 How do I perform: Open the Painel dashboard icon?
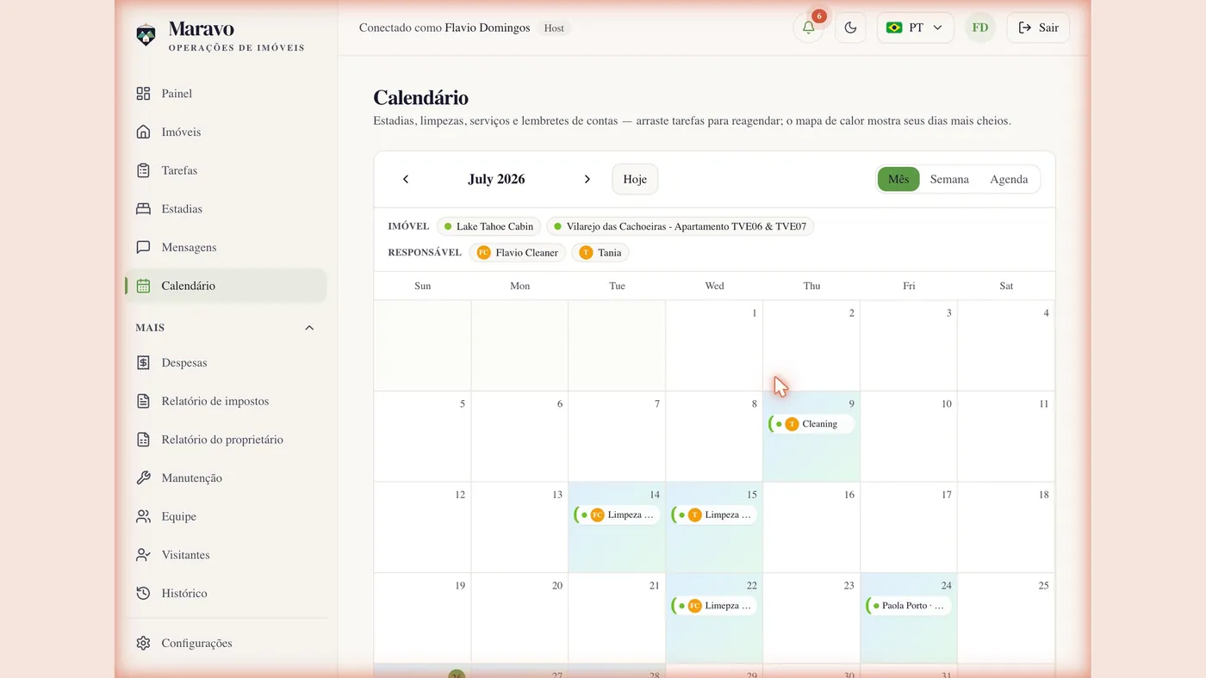coord(144,94)
